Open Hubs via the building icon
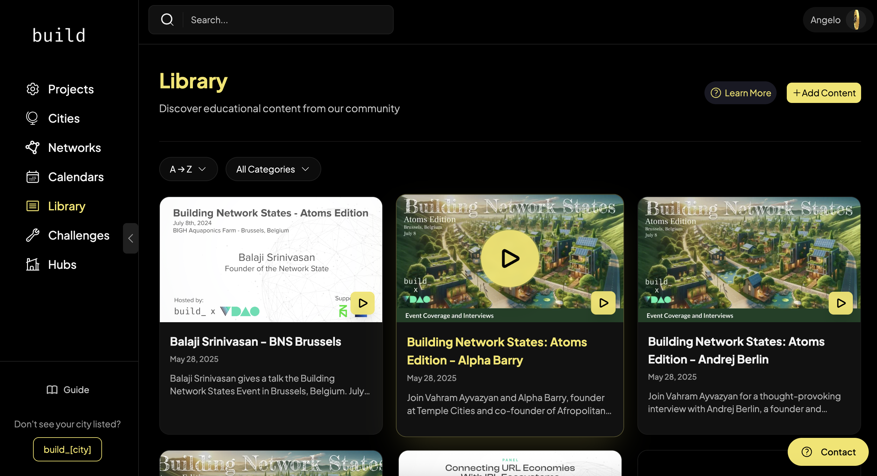 tap(33, 265)
